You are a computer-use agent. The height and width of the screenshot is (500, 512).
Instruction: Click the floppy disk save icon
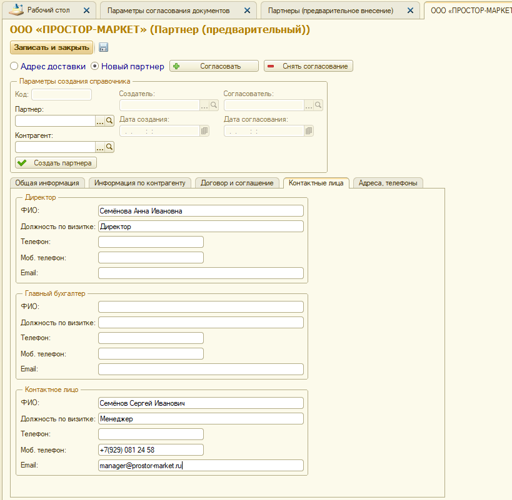[x=103, y=47]
